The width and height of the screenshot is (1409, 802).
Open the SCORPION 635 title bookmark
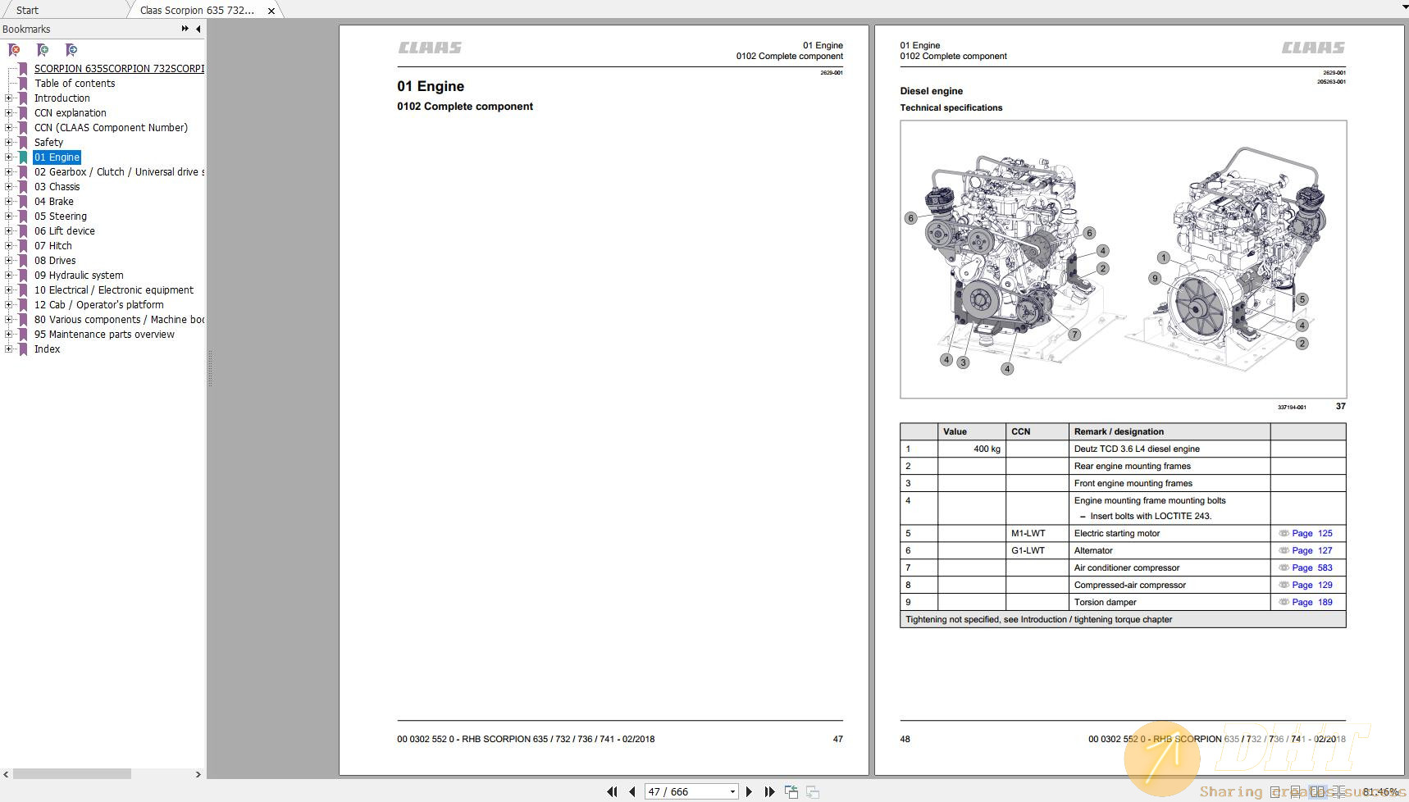tap(119, 68)
